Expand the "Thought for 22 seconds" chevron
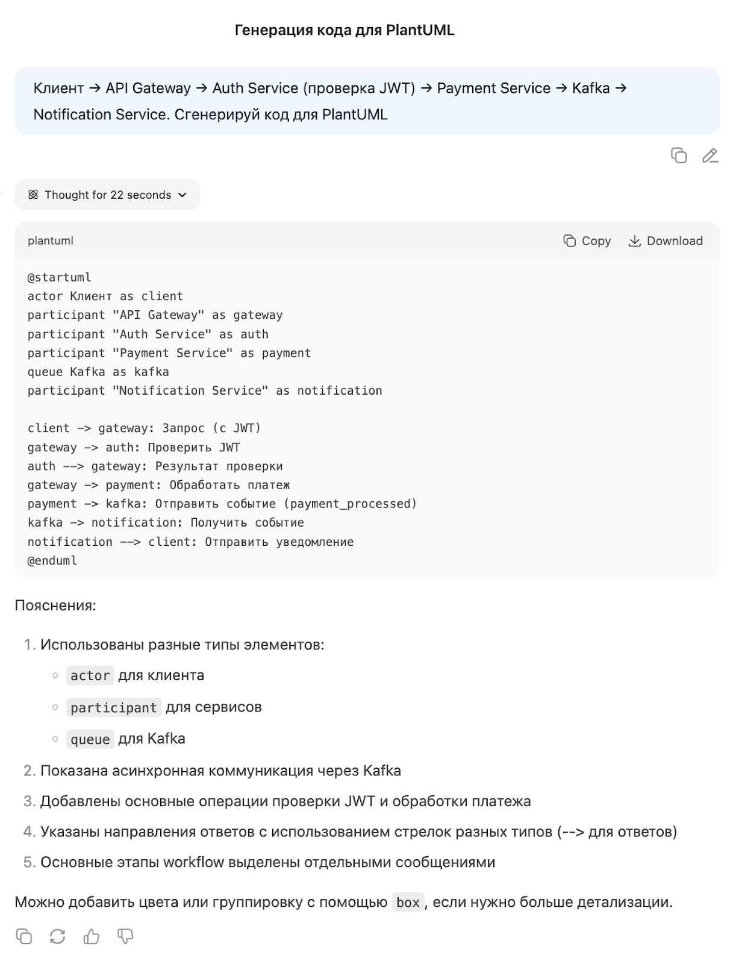Screen dimensions: 733x964 tap(182, 195)
